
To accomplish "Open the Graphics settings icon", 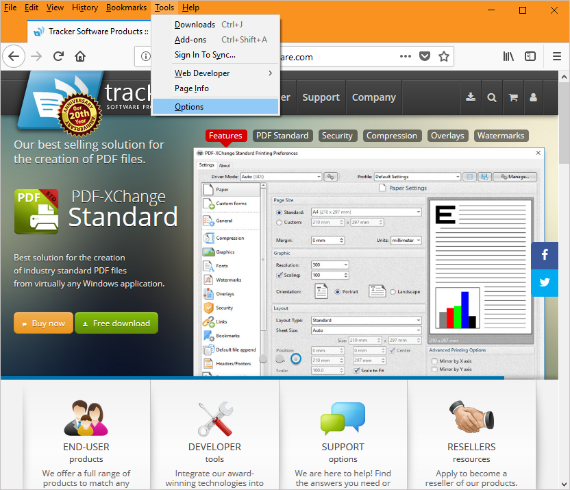I will [208, 252].
